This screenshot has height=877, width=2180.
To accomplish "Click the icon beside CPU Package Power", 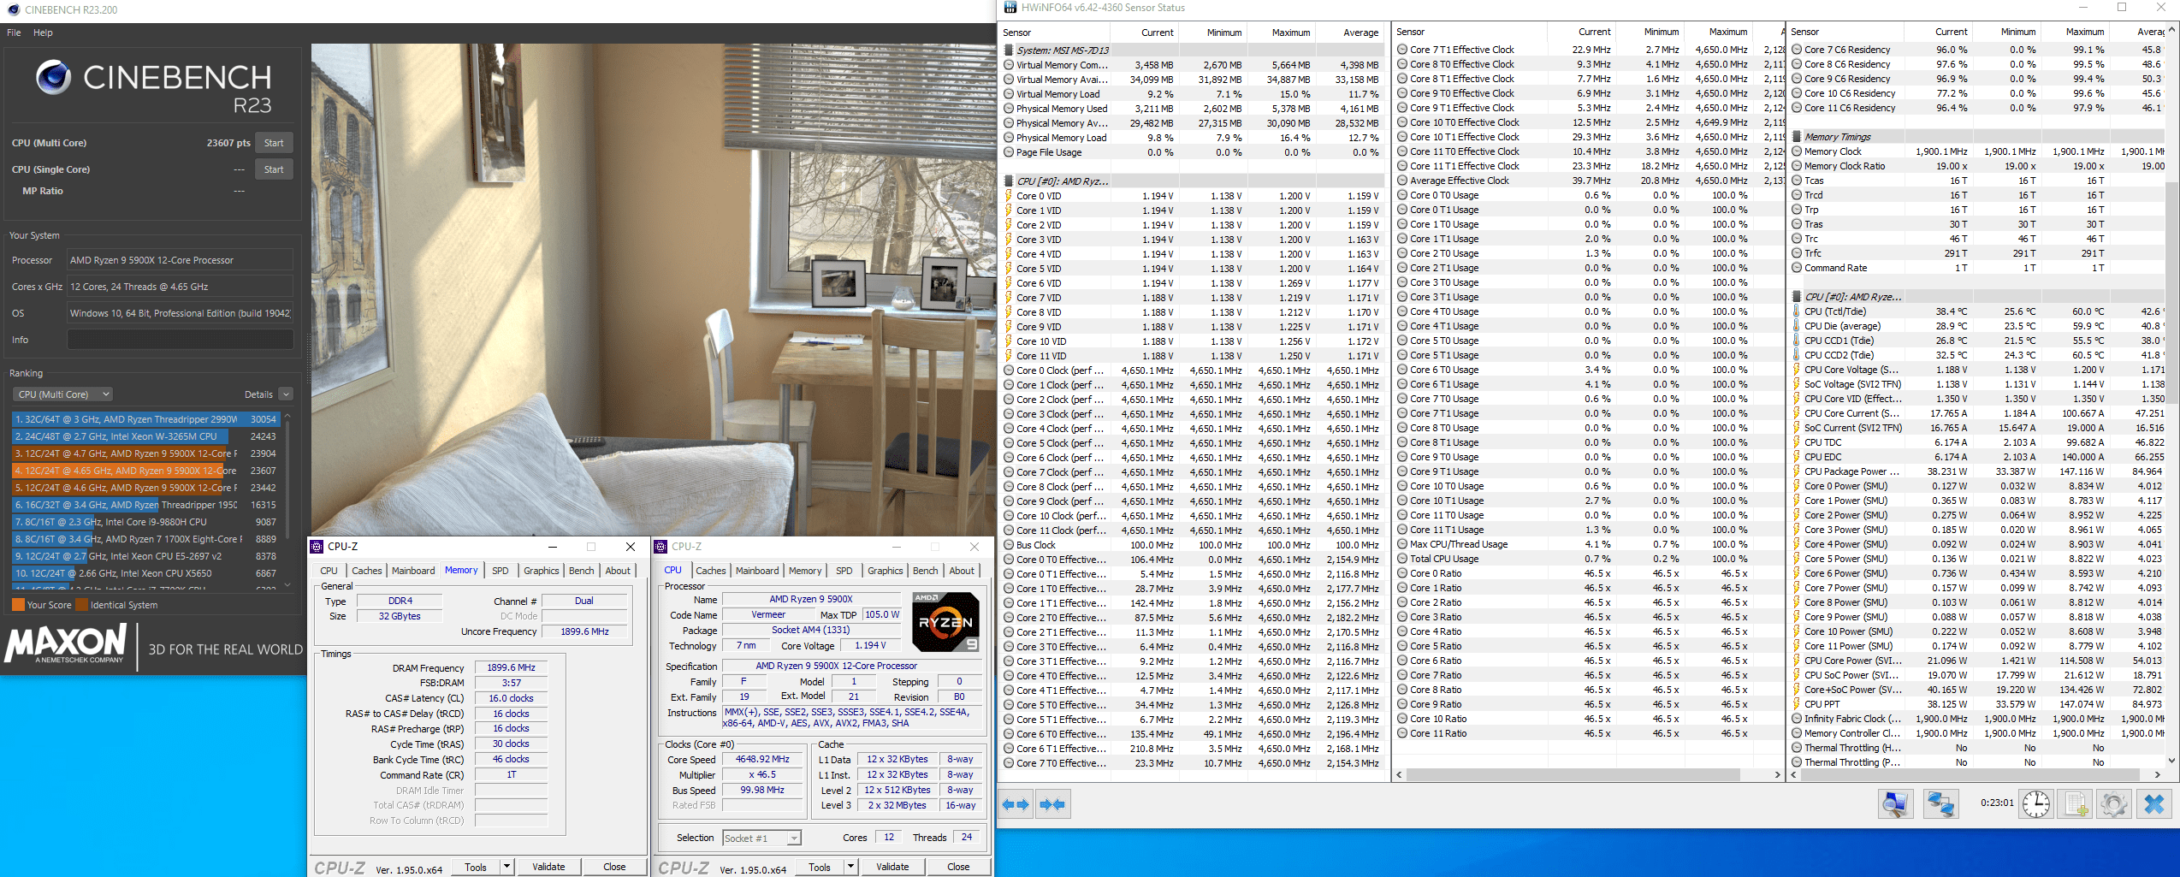I will click(1797, 471).
